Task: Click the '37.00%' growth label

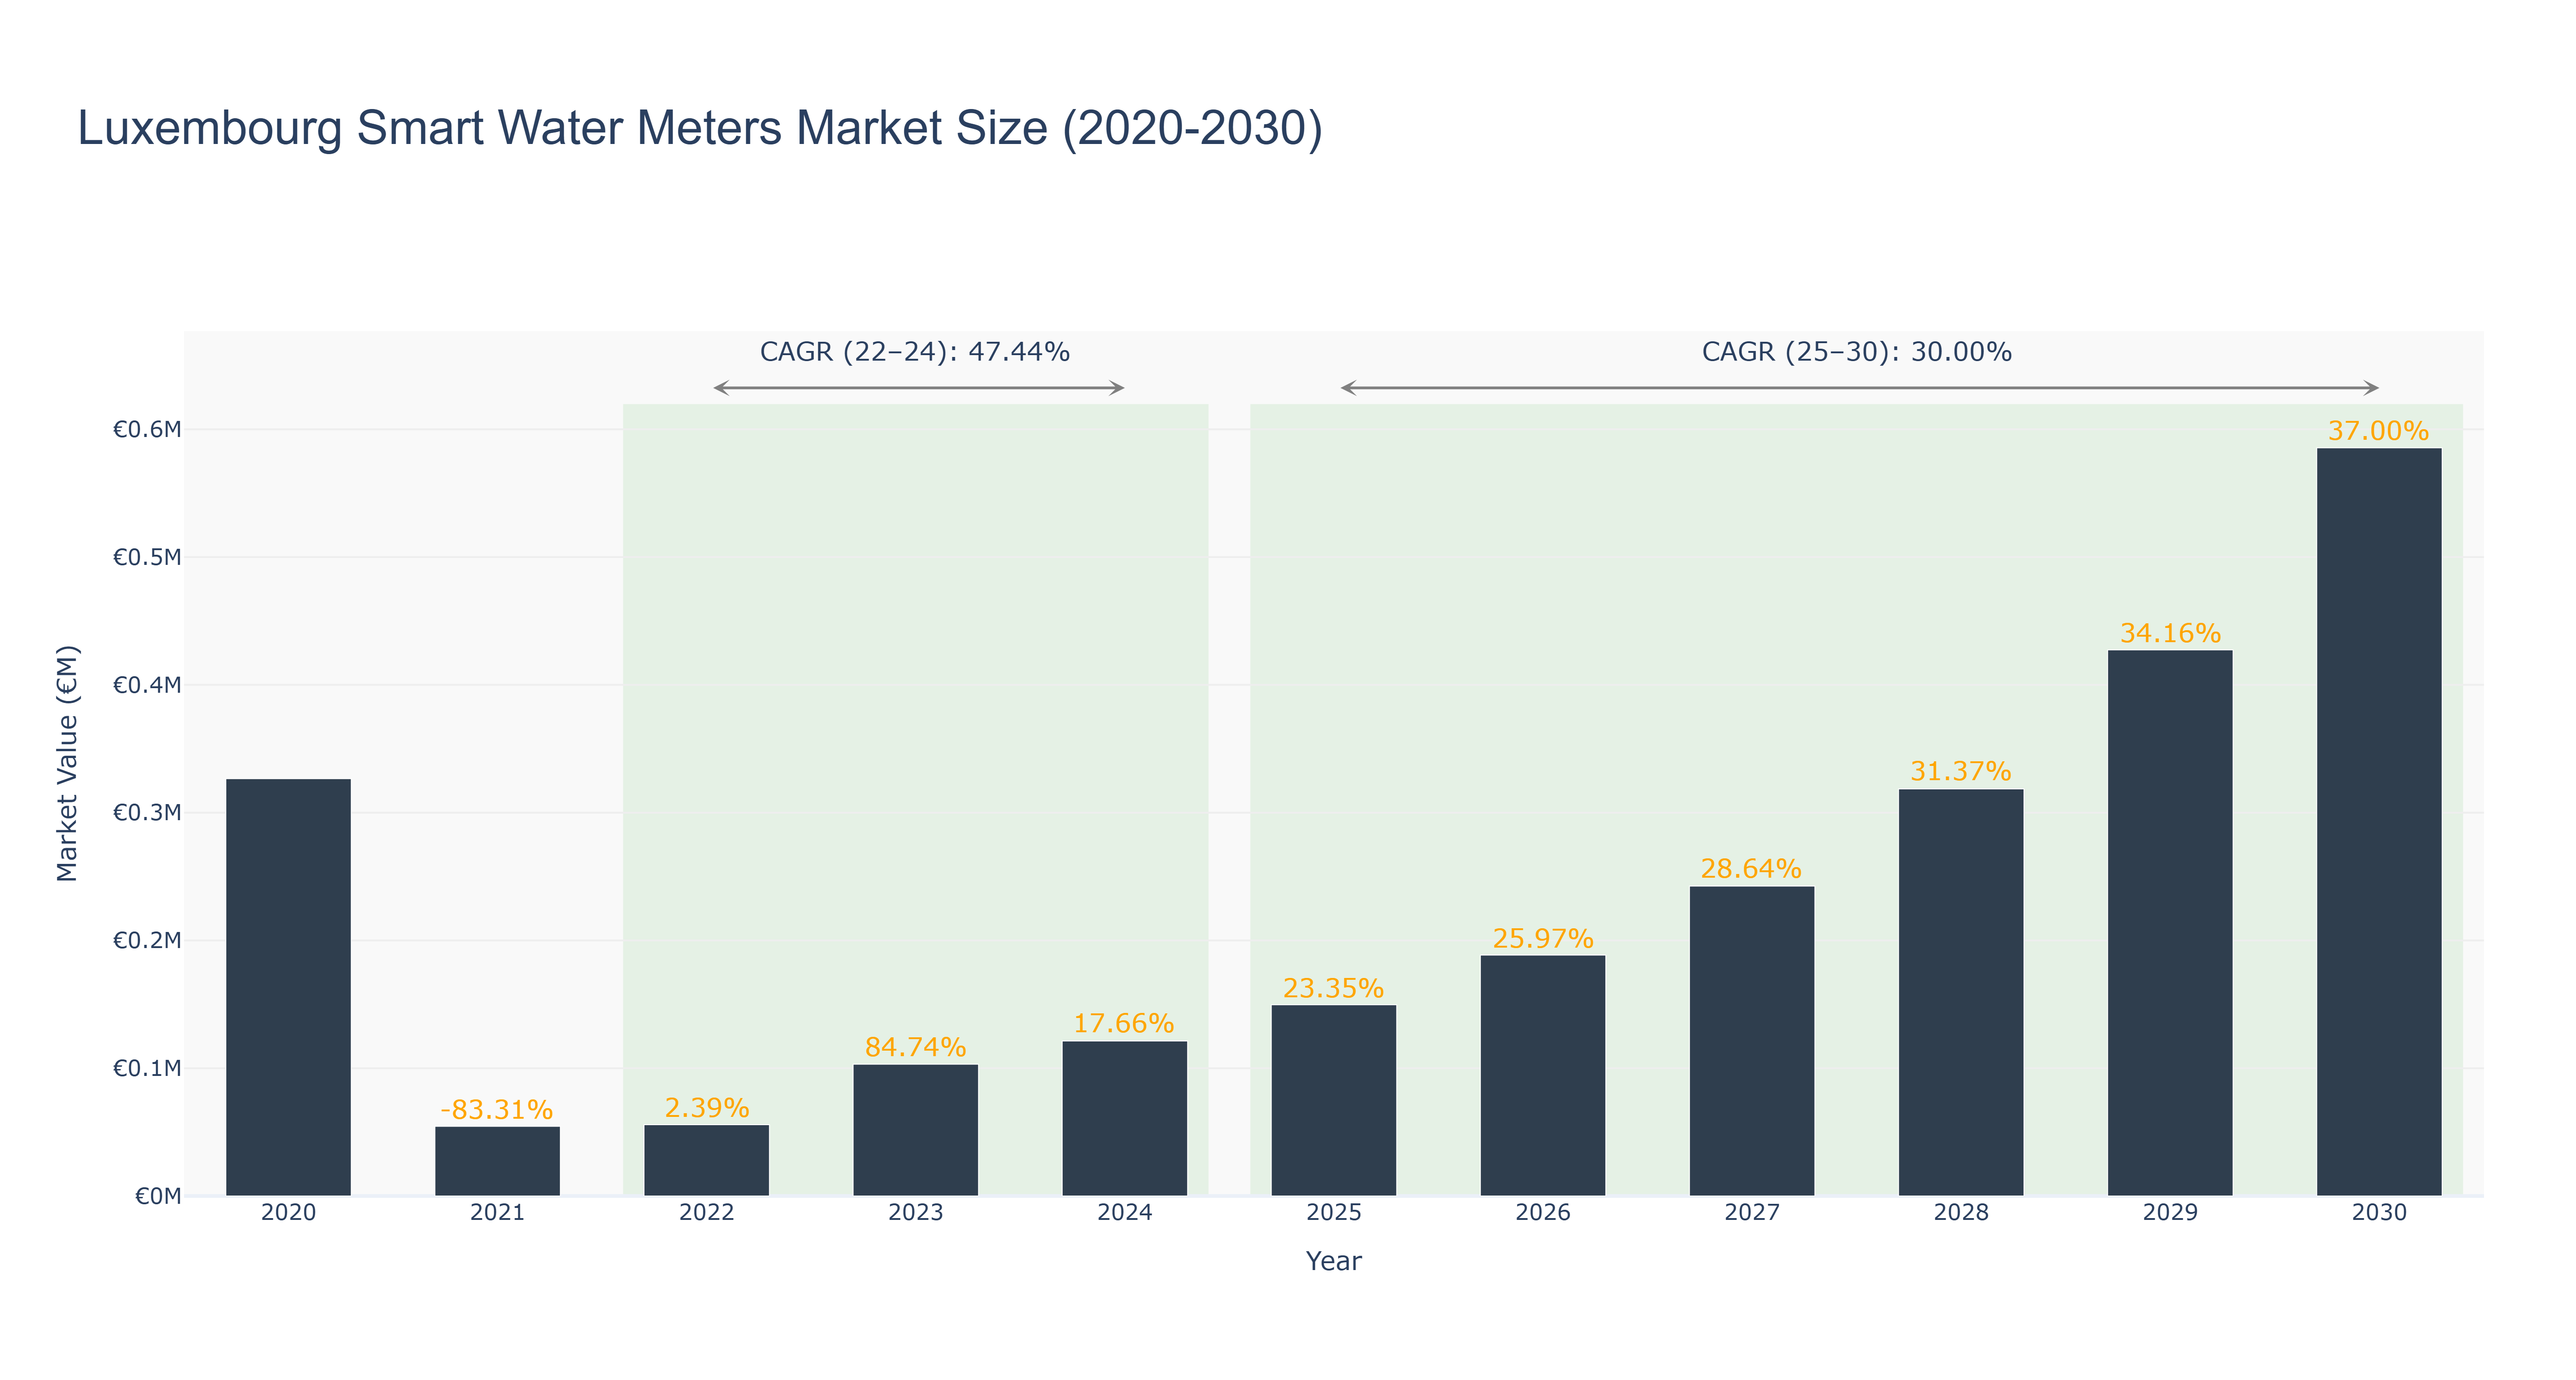Action: 2378,431
